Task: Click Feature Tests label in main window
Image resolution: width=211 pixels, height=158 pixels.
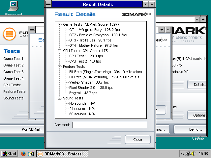Action: coord(15,92)
